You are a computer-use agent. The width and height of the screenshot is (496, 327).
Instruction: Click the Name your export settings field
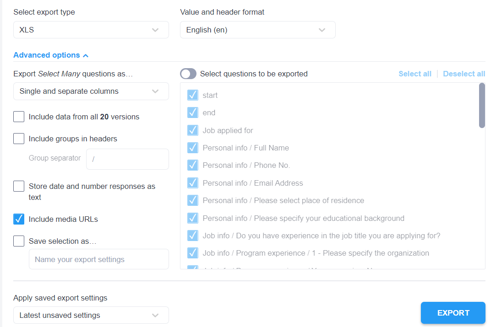[x=99, y=259]
